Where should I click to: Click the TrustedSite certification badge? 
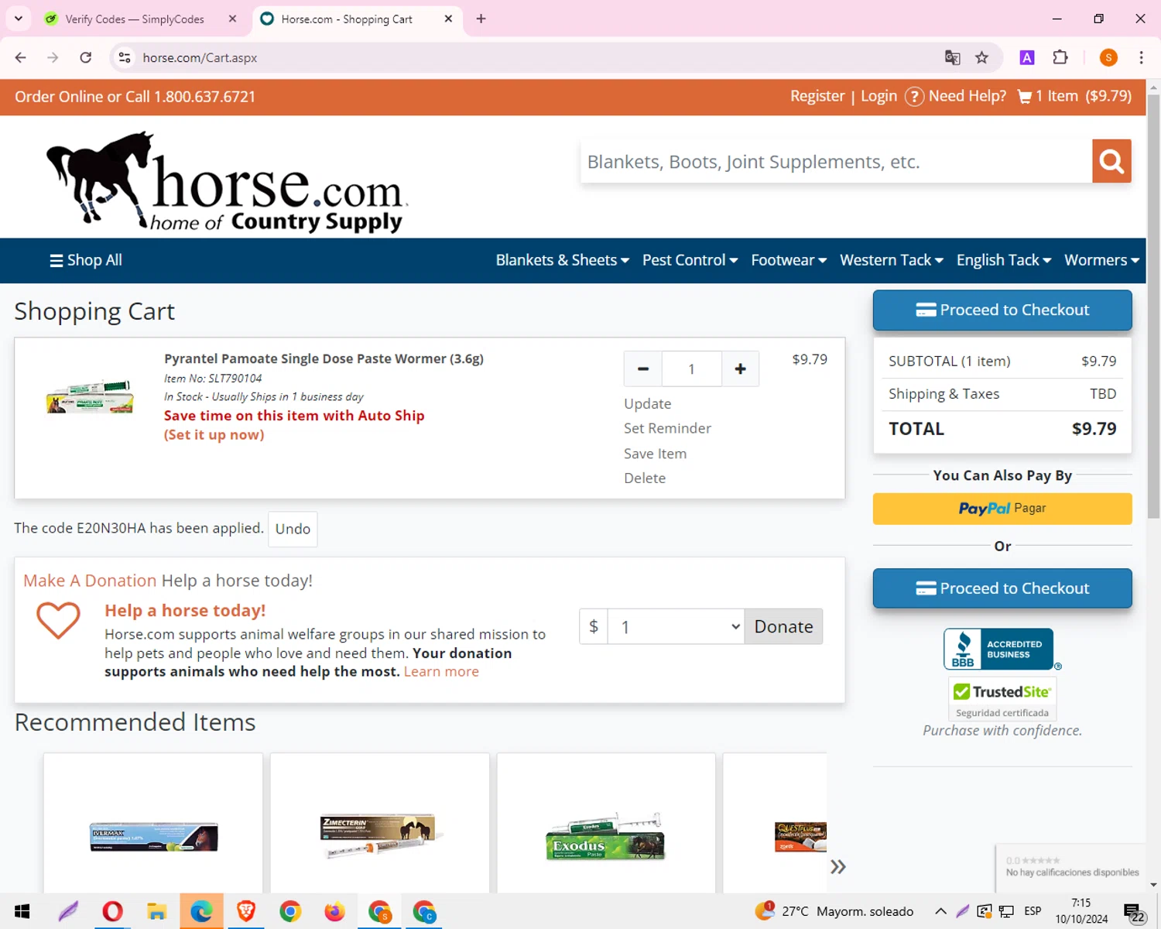pyautogui.click(x=1002, y=699)
